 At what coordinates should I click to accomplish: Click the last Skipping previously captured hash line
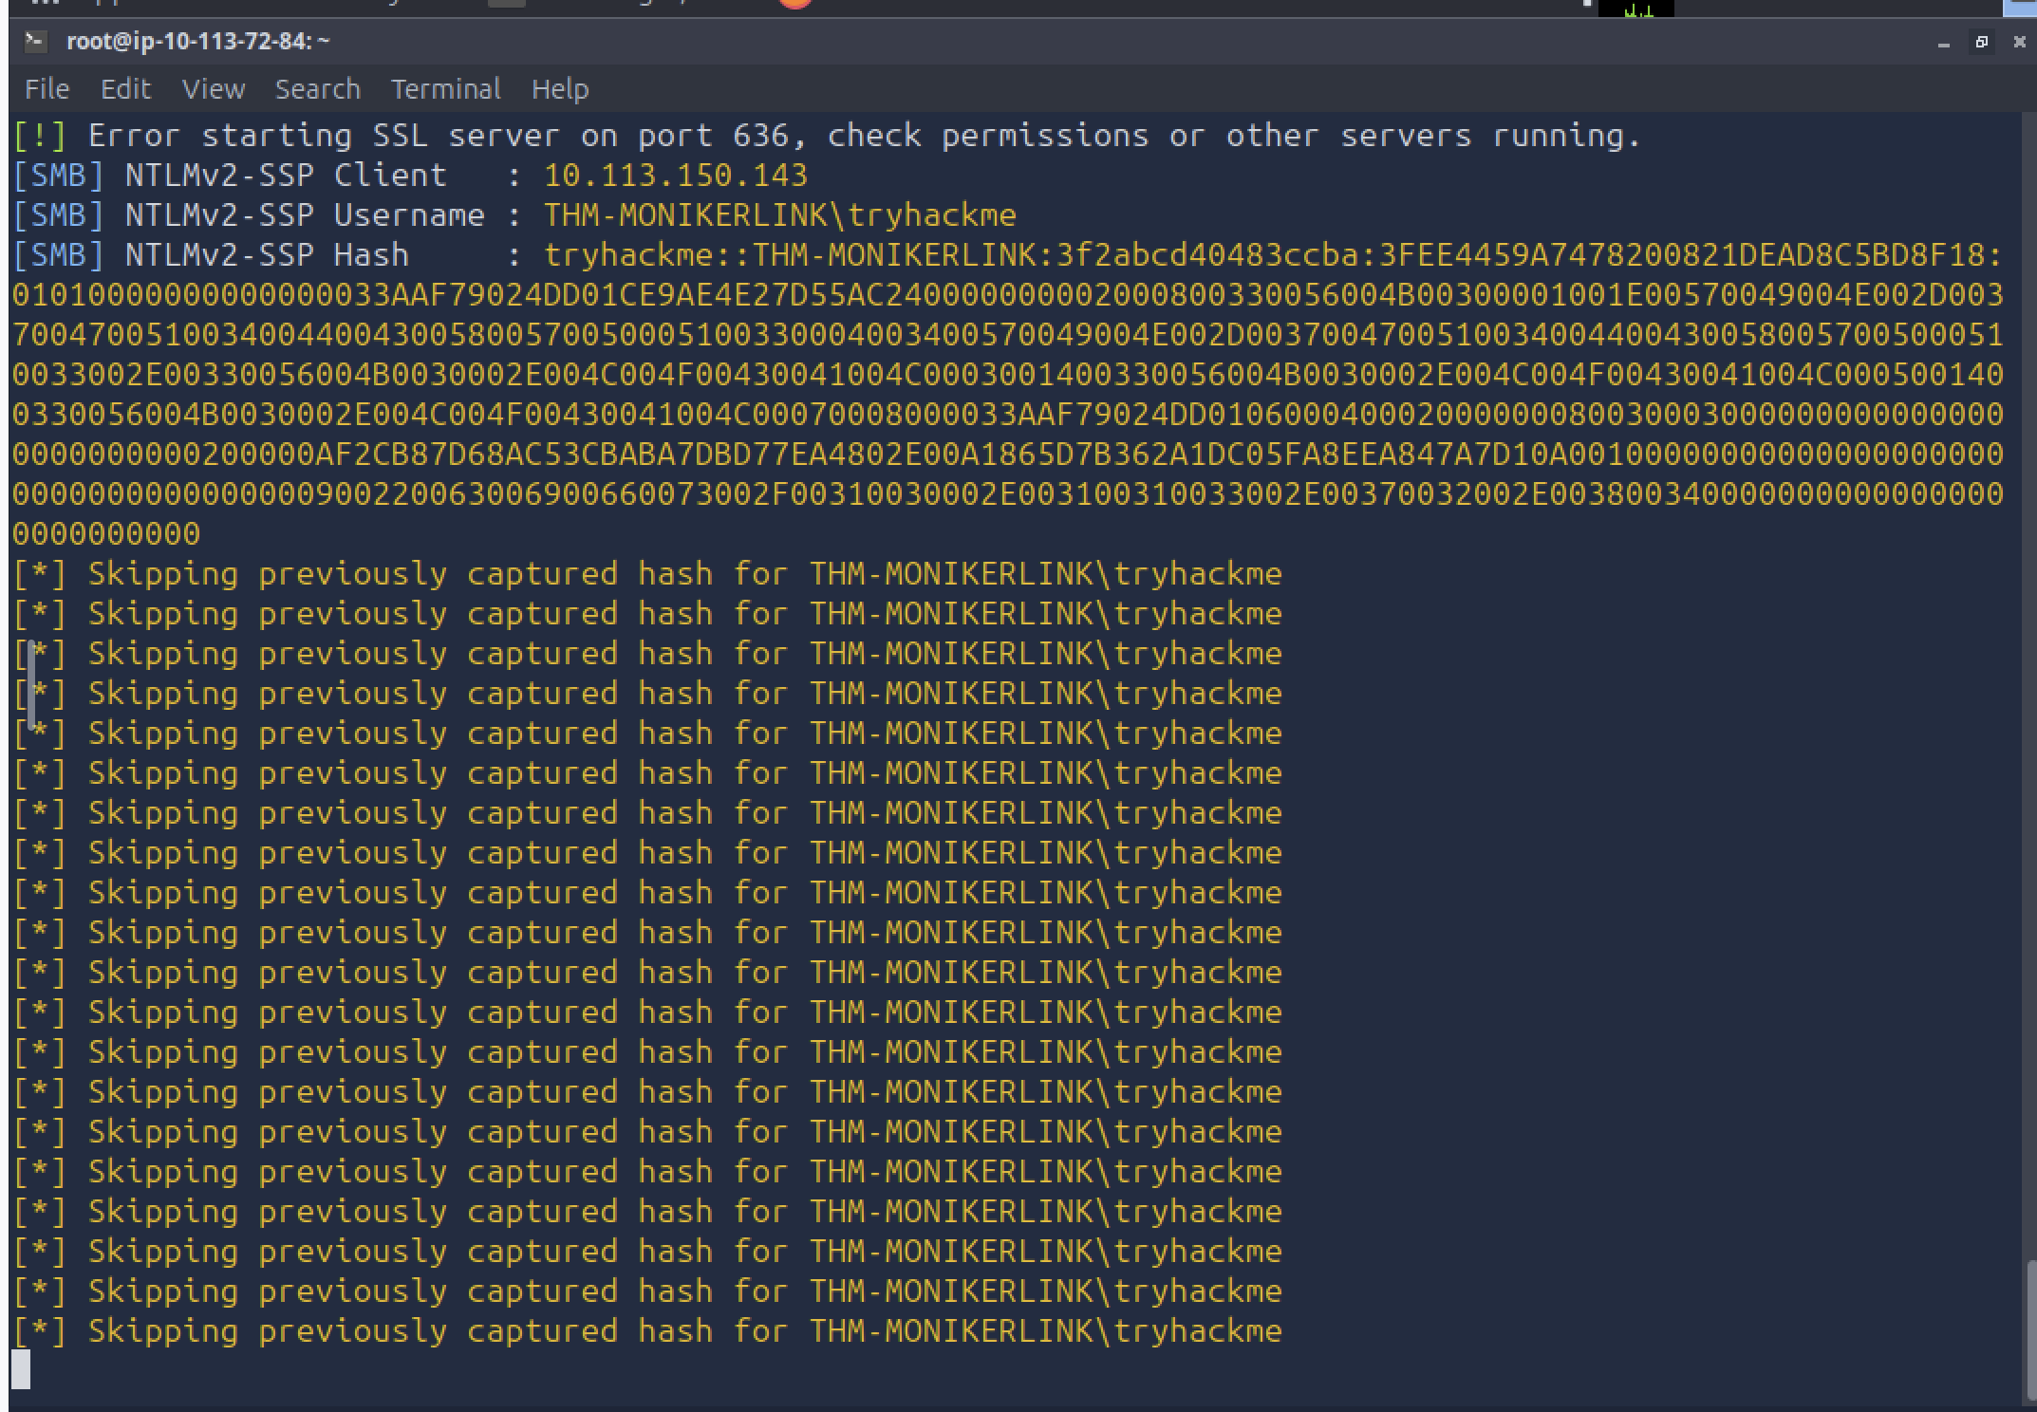(x=647, y=1331)
